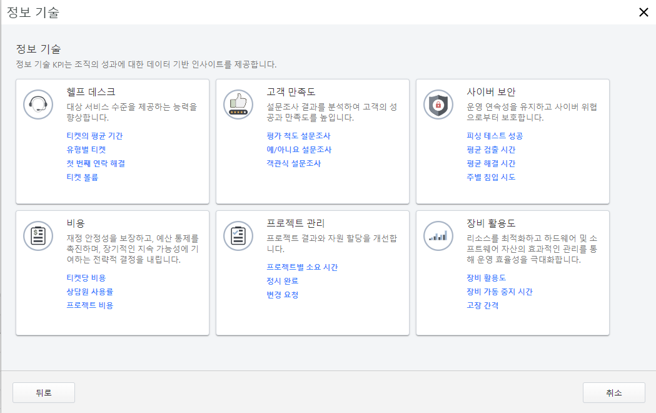
Task: Close the 정보 기술 dialog with the X
Action: tap(645, 12)
